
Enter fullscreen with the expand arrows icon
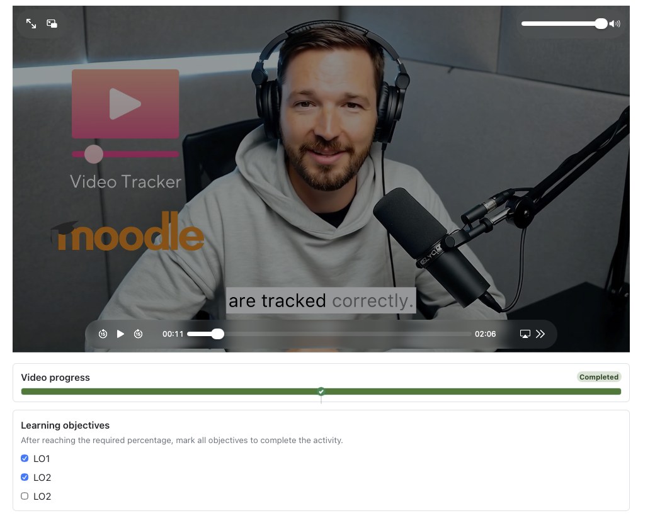pyautogui.click(x=31, y=24)
